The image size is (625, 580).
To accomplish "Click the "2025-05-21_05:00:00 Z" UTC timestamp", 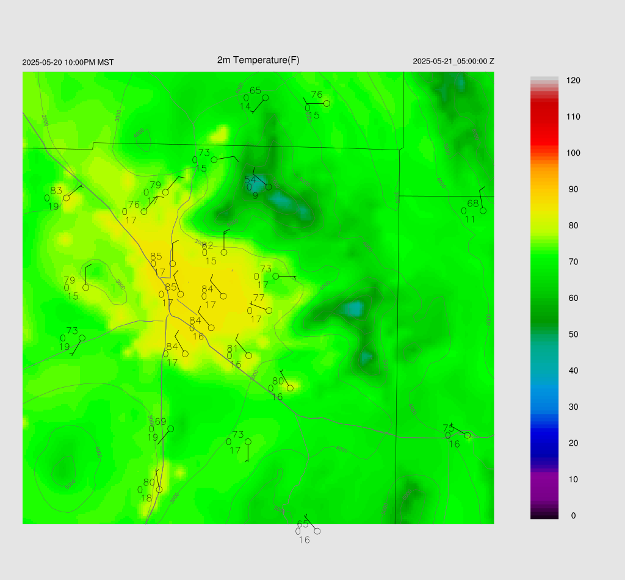I will coord(453,62).
